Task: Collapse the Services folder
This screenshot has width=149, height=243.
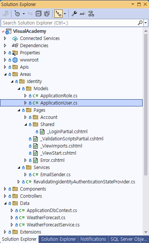Action: click(x=19, y=168)
